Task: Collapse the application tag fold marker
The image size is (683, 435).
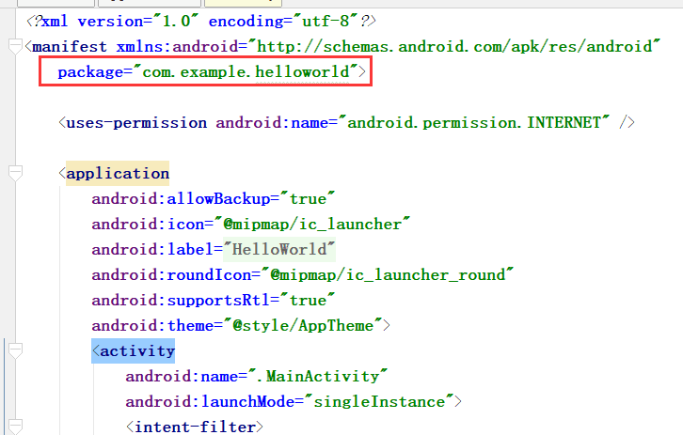Action: click(15, 173)
